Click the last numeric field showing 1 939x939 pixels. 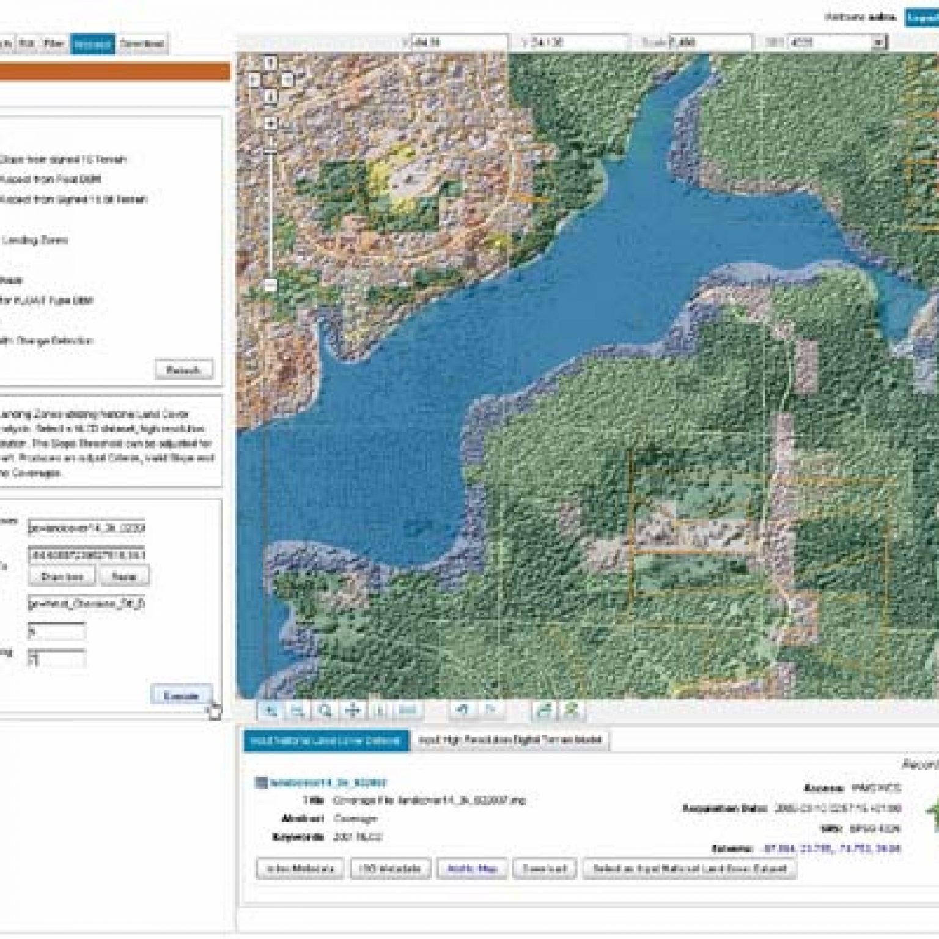point(57,658)
